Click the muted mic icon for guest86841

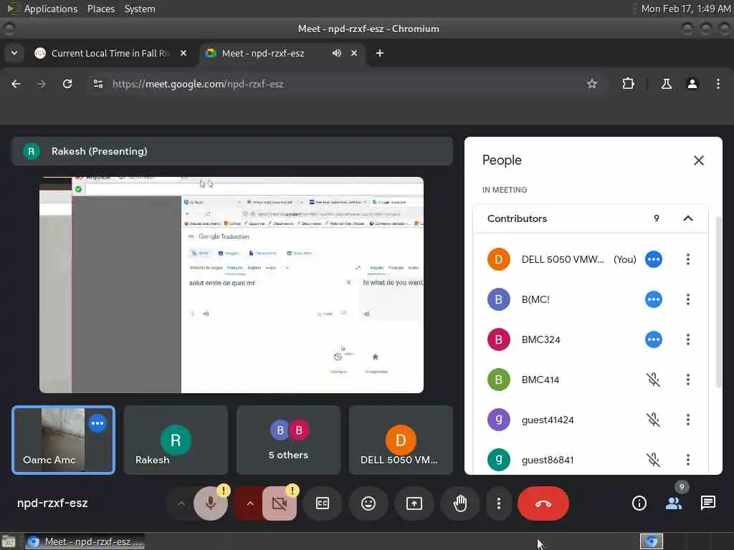point(654,460)
